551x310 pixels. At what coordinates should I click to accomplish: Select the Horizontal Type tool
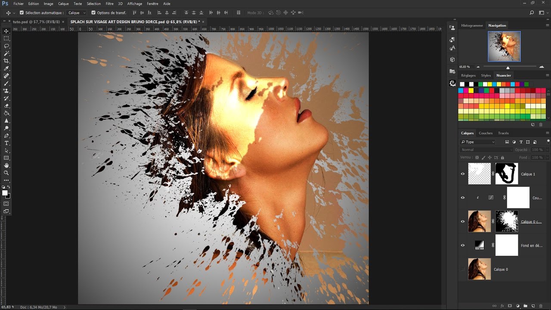pyautogui.click(x=6, y=143)
